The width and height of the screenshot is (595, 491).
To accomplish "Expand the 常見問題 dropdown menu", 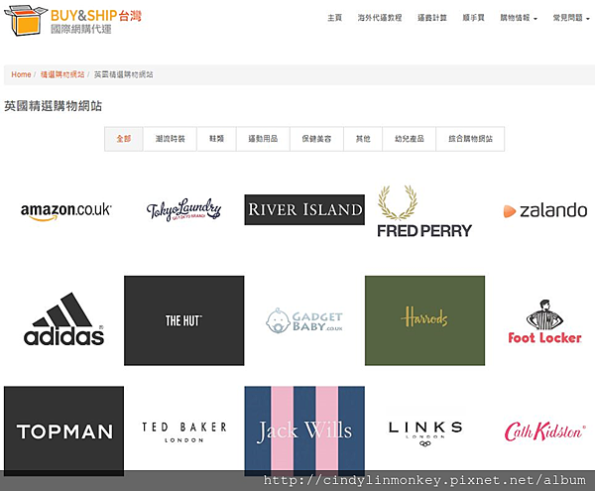I will click(x=571, y=18).
